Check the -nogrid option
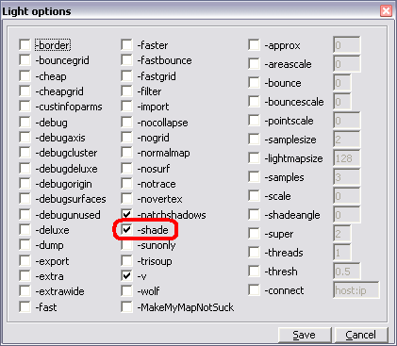The height and width of the screenshot is (346, 397). pyautogui.click(x=126, y=138)
